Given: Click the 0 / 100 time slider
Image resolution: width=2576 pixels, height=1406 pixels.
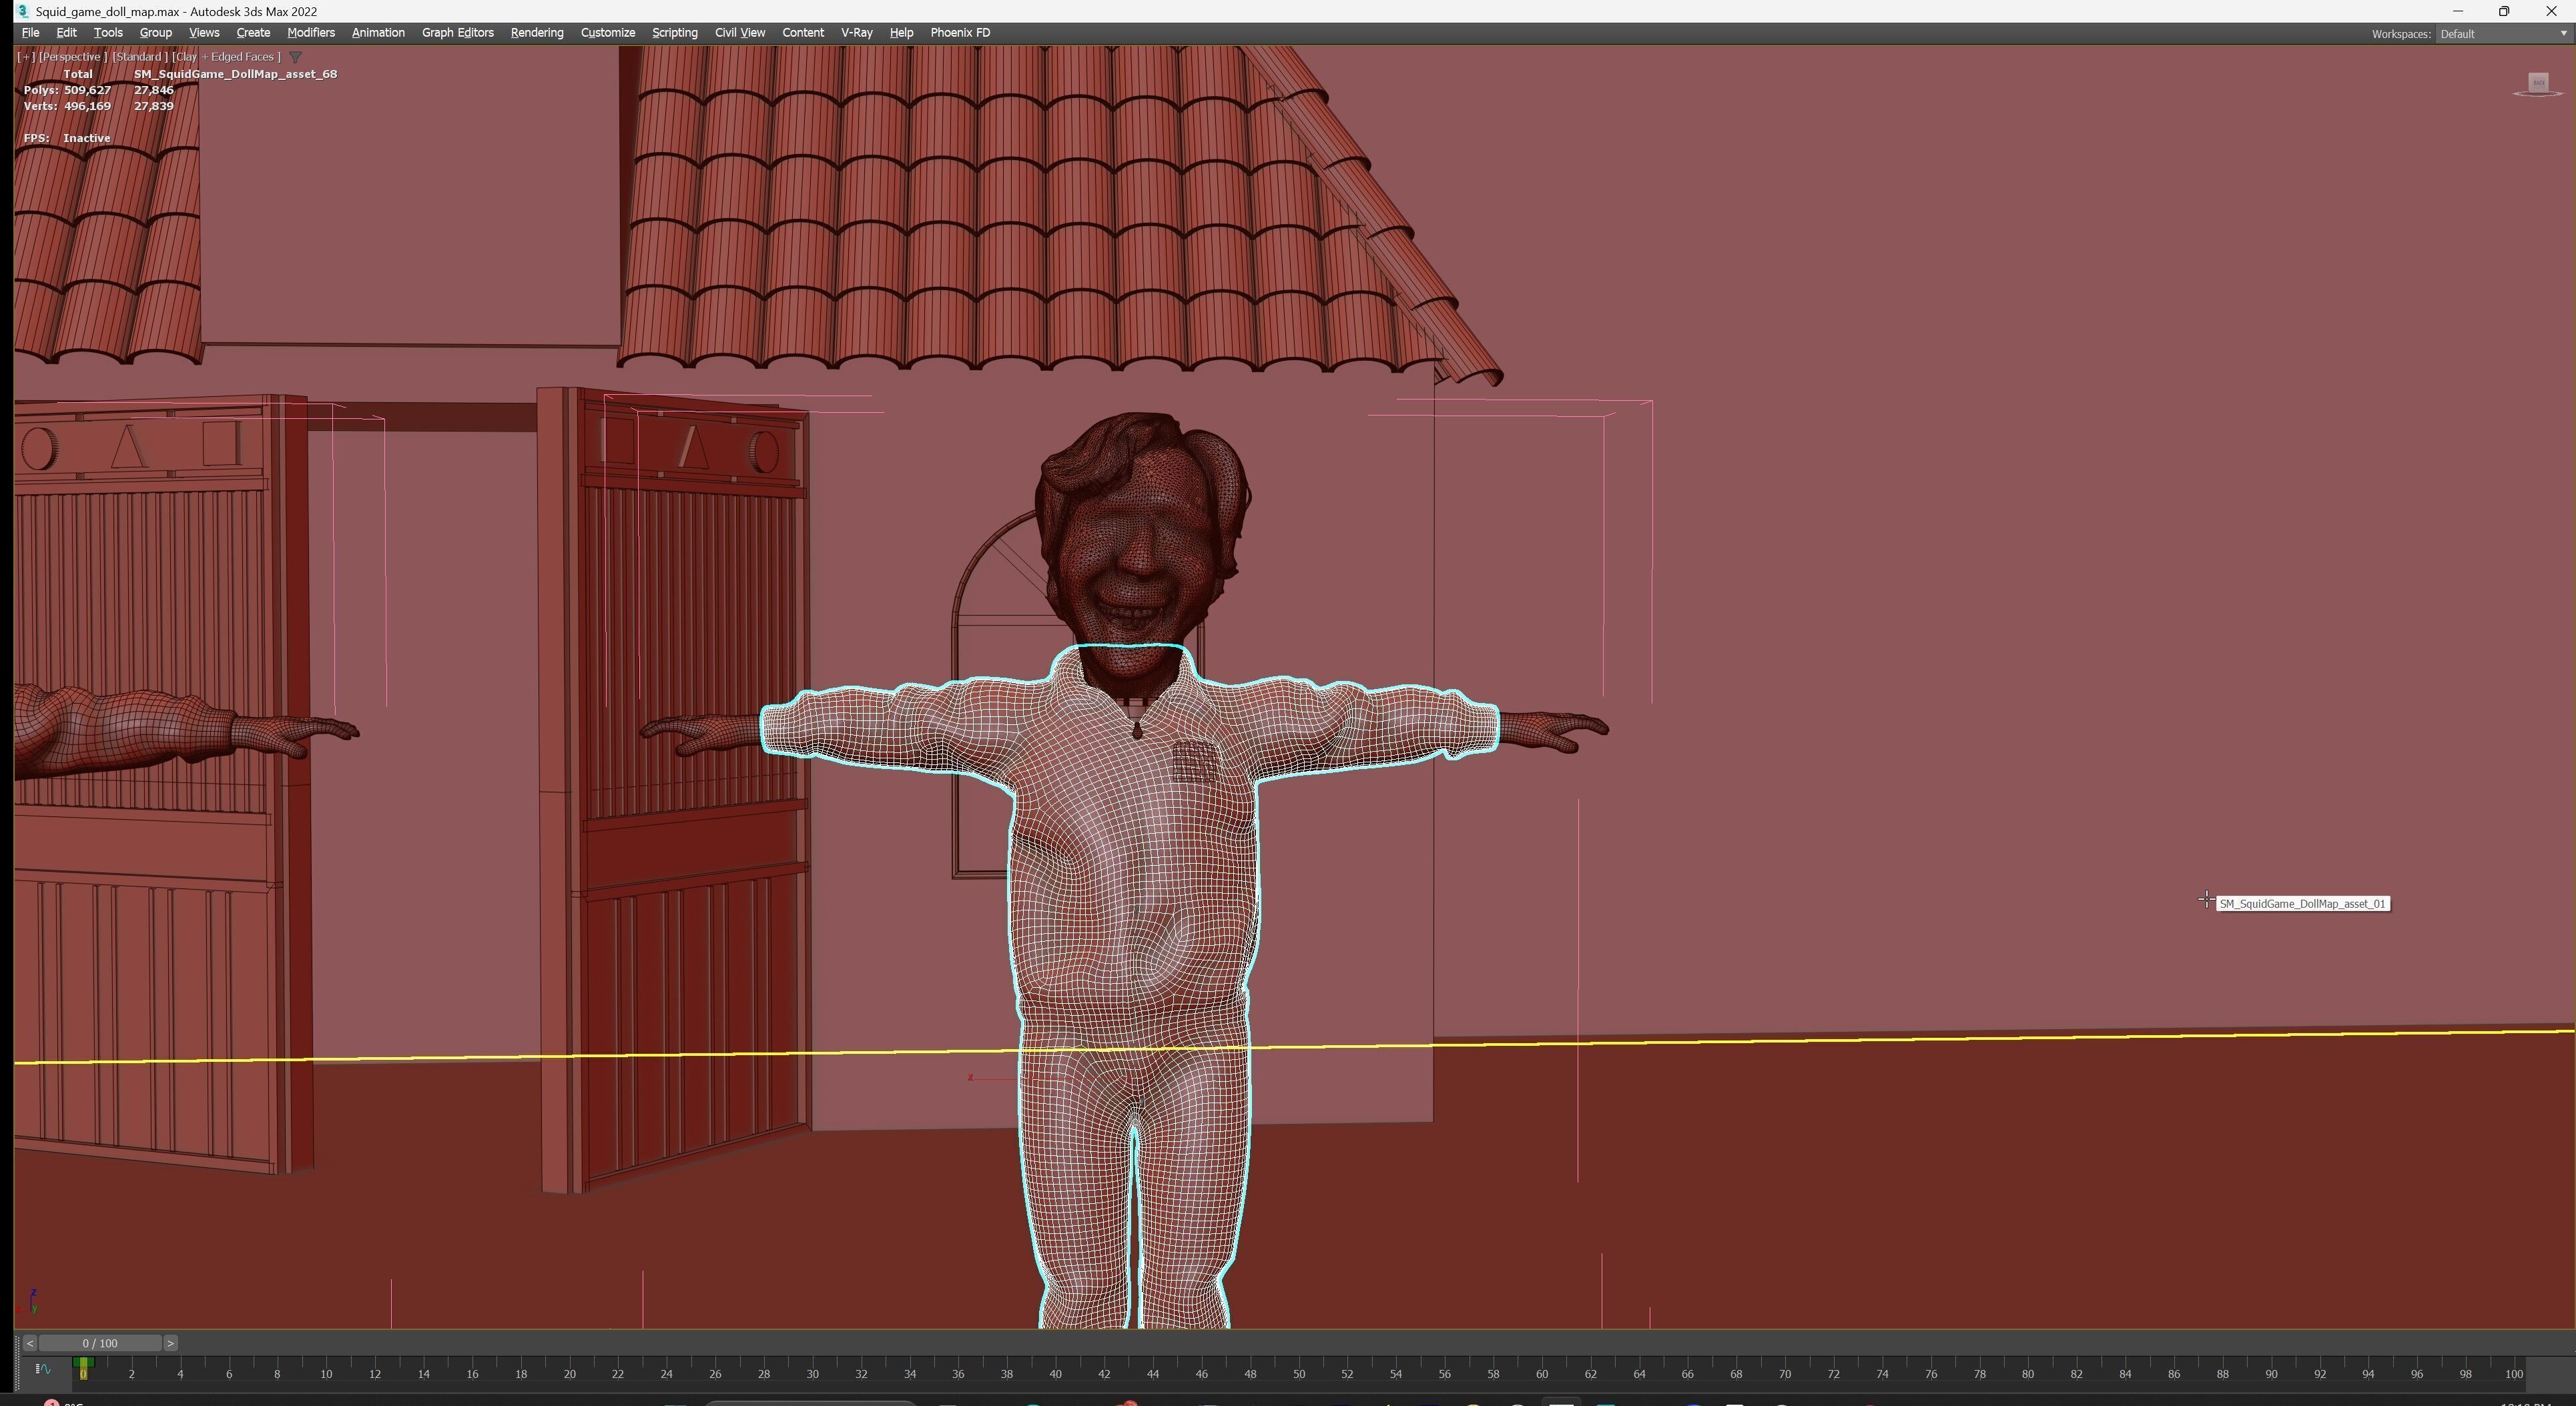Looking at the screenshot, I should pos(100,1344).
